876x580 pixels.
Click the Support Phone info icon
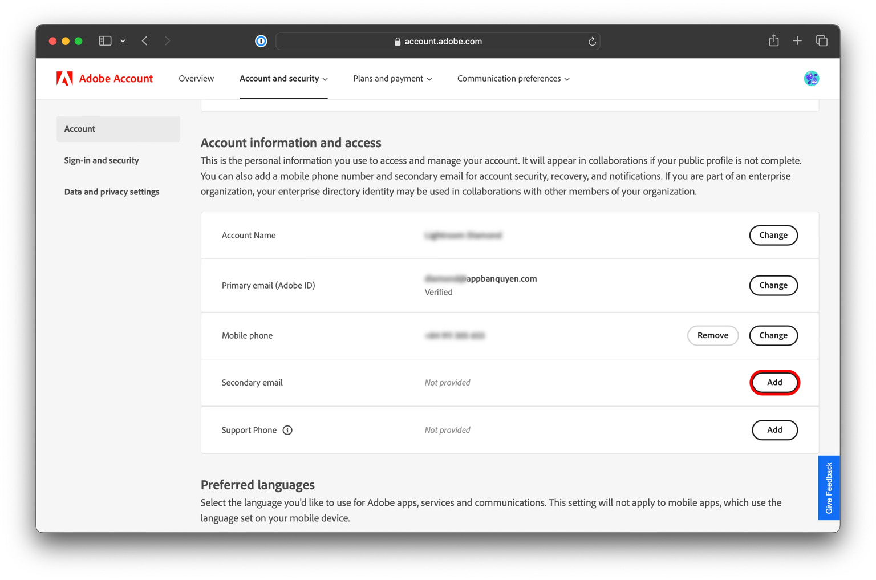pyautogui.click(x=287, y=430)
